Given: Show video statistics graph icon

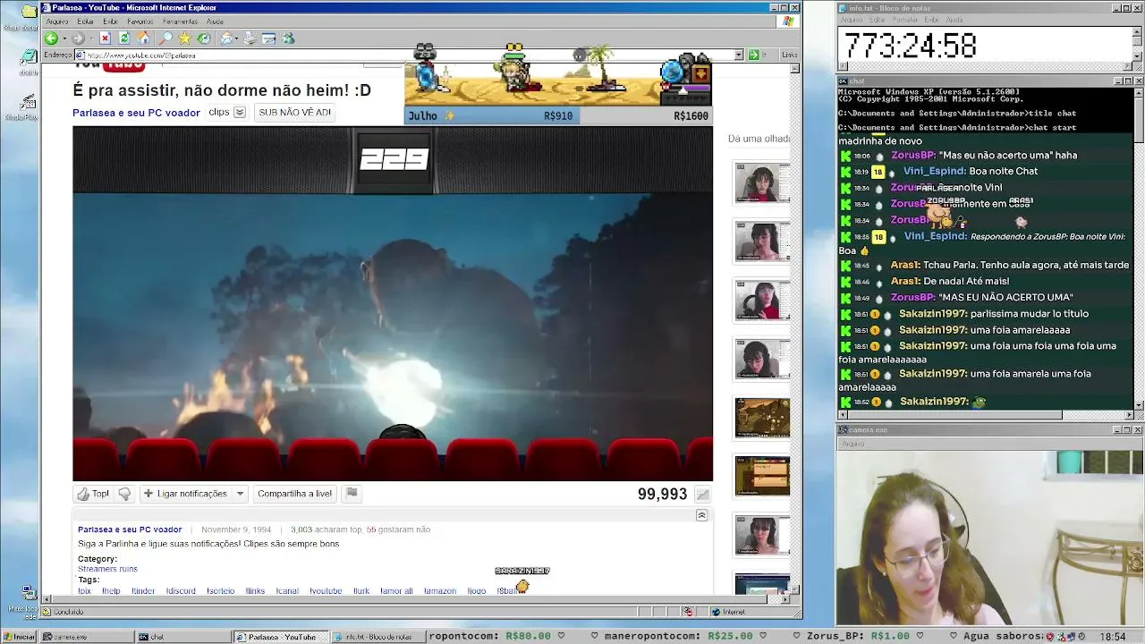Looking at the screenshot, I should [703, 494].
